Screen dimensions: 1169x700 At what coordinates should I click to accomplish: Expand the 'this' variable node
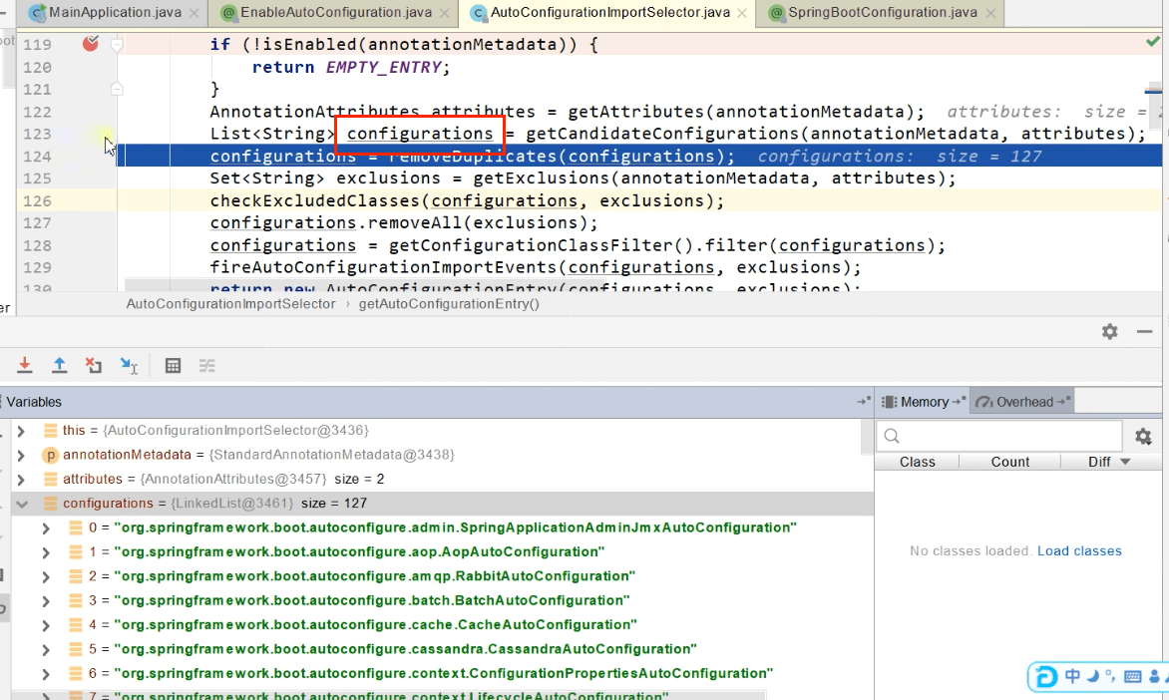point(21,431)
